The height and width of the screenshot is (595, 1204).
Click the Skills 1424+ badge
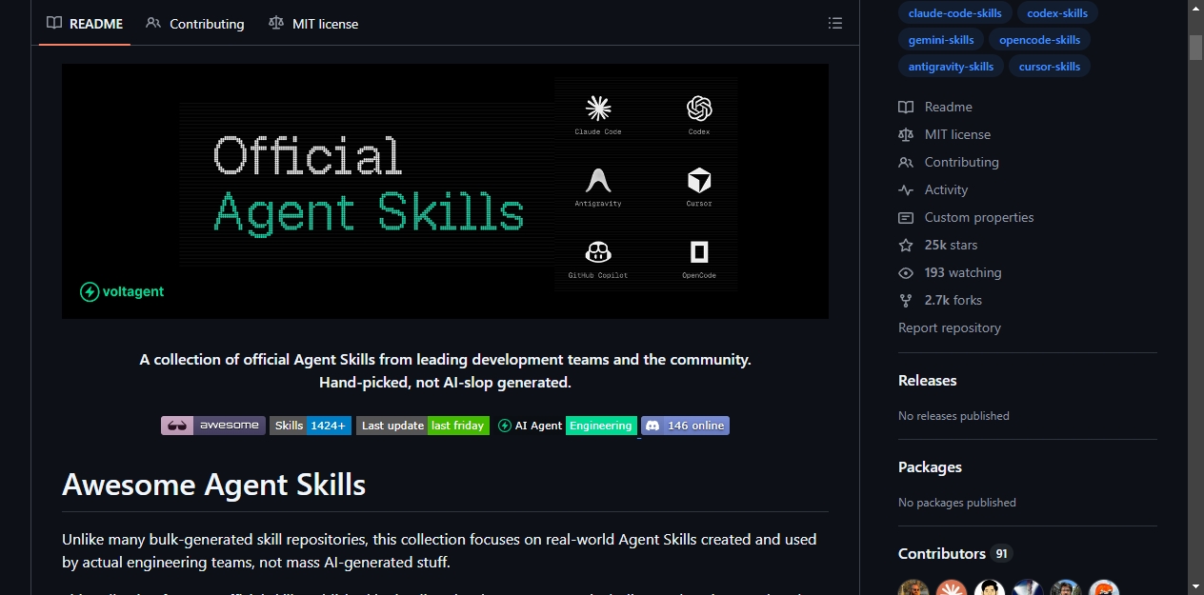pos(311,426)
